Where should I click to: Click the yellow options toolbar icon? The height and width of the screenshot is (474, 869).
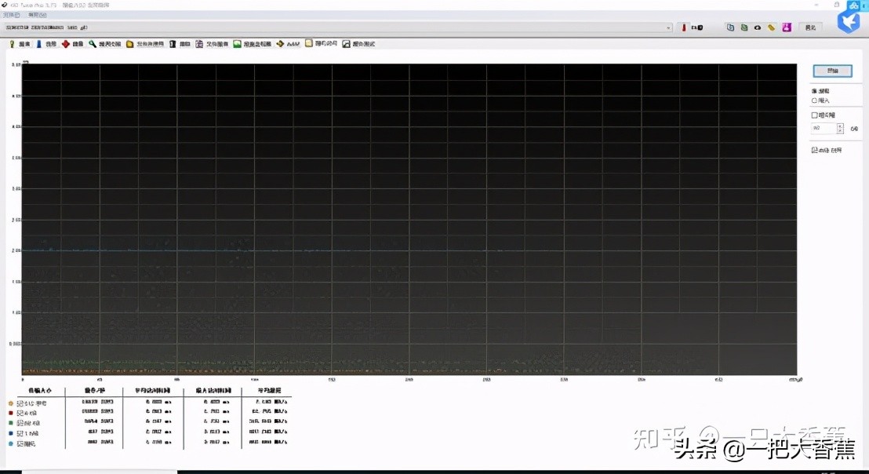(772, 27)
